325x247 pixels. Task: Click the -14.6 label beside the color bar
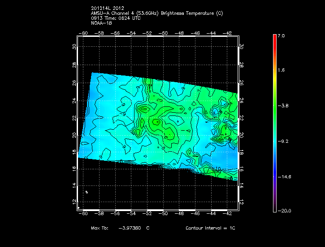(x=285, y=176)
